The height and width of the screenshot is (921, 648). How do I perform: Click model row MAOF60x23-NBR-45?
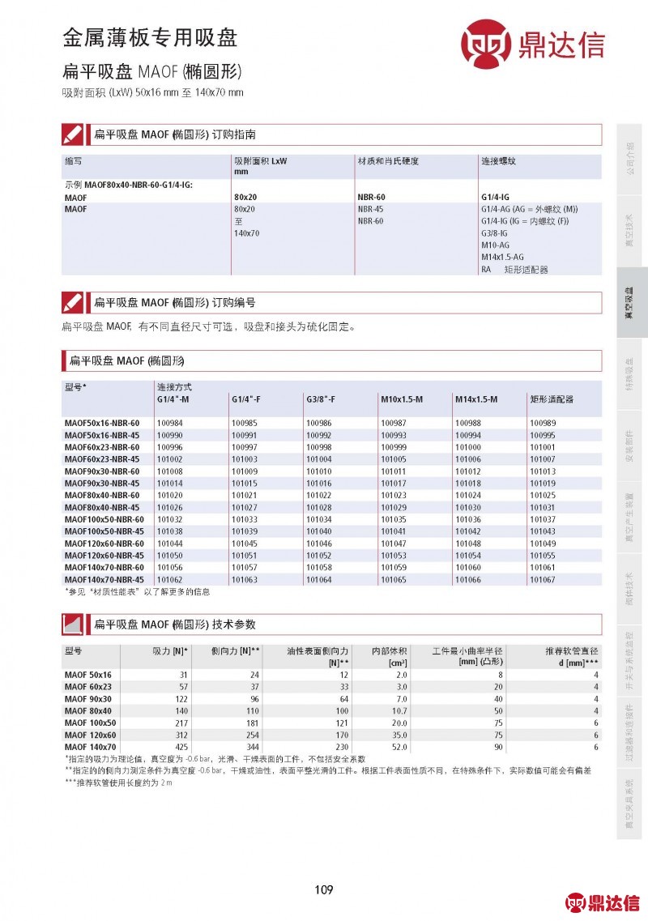[331, 459]
